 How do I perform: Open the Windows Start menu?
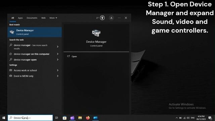(4, 118)
